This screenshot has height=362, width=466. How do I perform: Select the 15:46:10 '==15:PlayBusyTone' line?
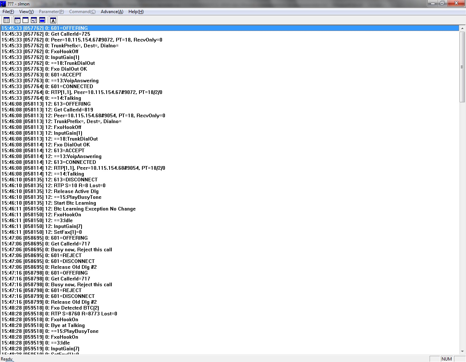pos(230,197)
